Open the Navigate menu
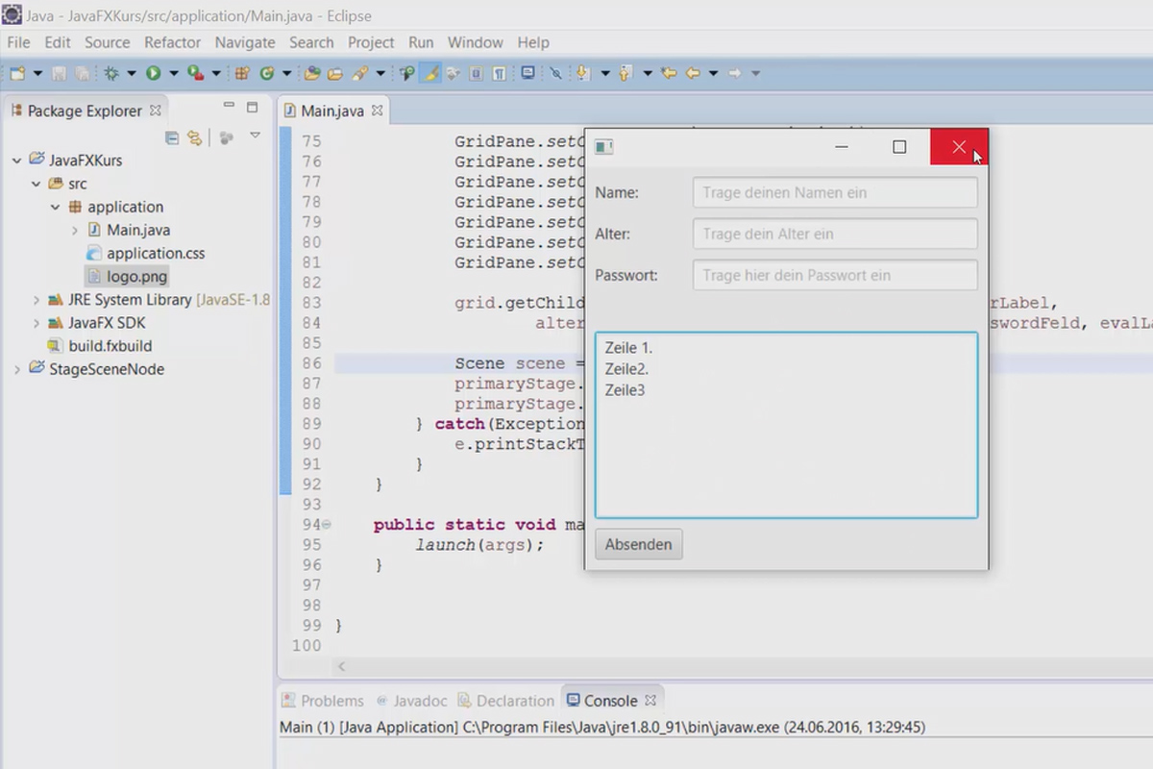The image size is (1153, 769). pos(245,42)
